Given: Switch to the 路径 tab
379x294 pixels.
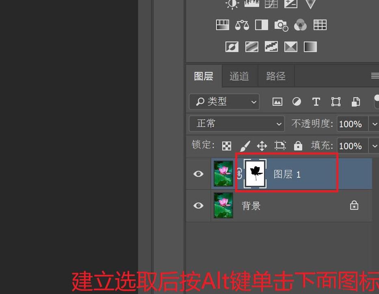Looking at the screenshot, I should pyautogui.click(x=276, y=76).
